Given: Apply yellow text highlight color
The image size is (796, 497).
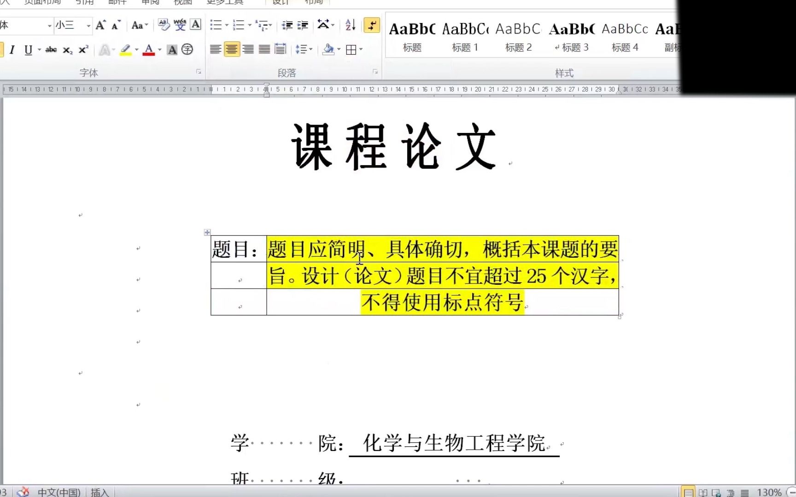Looking at the screenshot, I should 125,50.
